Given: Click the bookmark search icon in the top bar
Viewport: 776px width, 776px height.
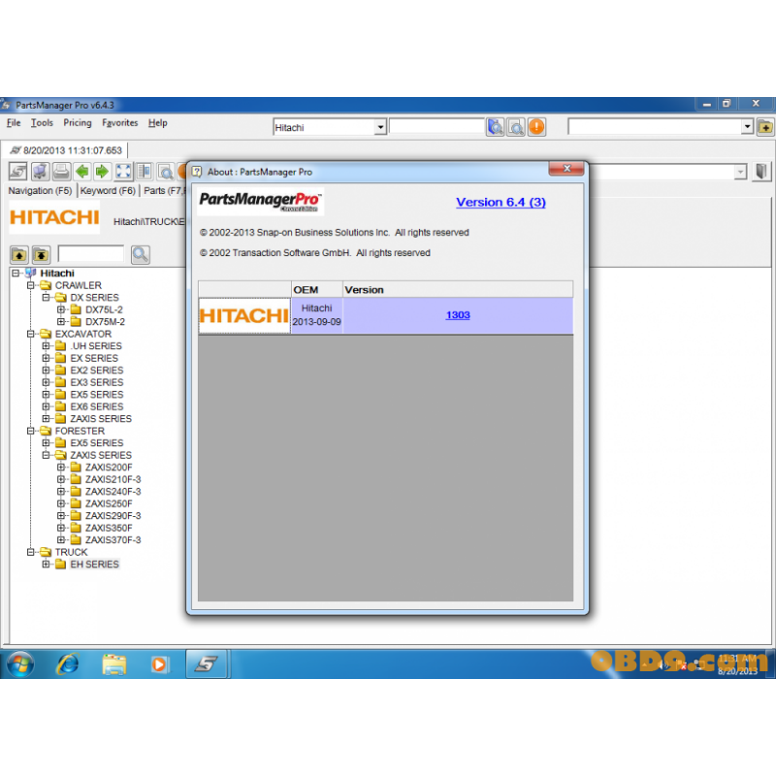Looking at the screenshot, I should [496, 127].
